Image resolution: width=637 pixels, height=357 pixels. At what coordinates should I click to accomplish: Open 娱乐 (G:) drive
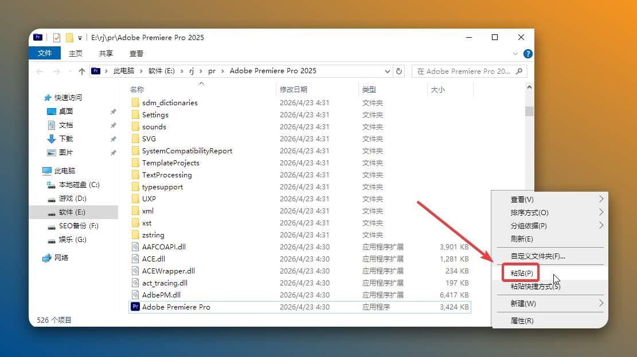pyautogui.click(x=73, y=240)
